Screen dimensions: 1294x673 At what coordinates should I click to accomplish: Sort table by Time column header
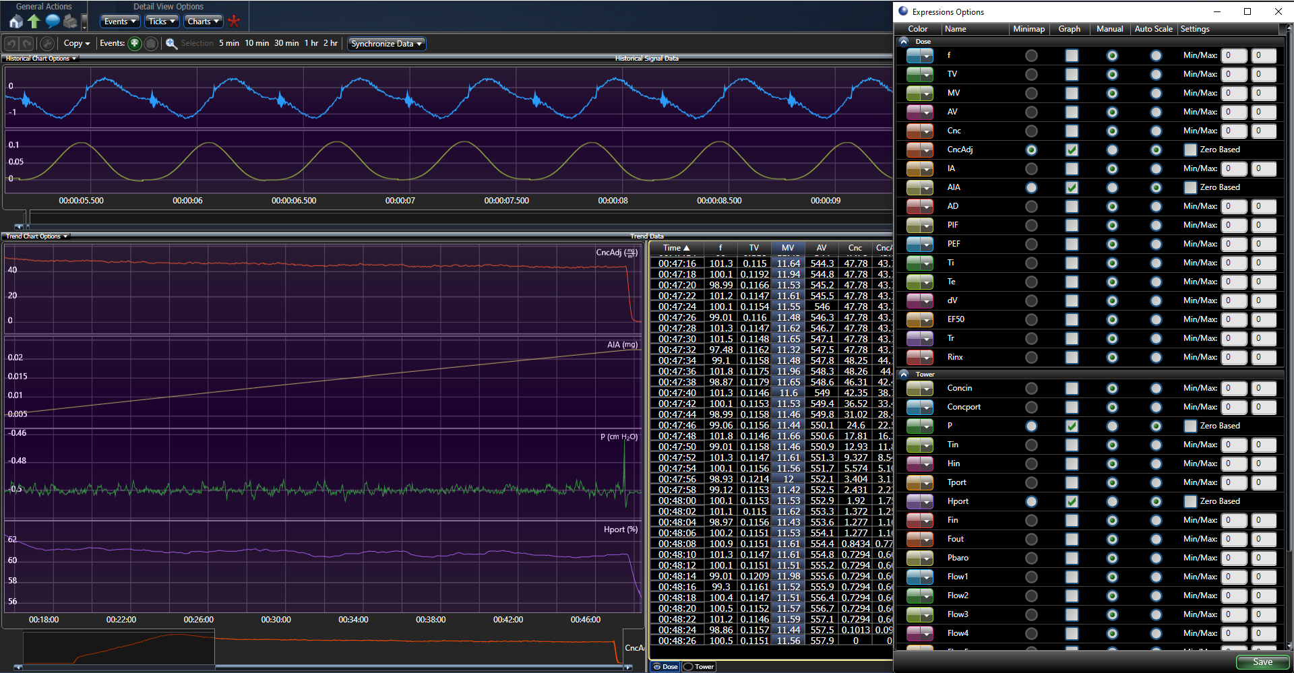[x=676, y=248]
